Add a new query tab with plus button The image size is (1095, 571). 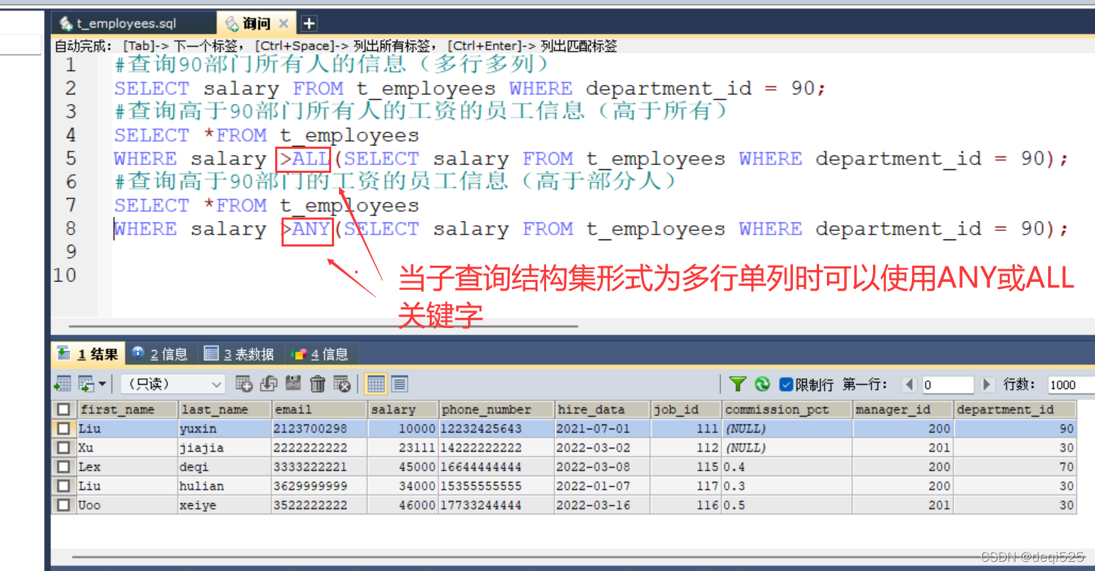(309, 23)
